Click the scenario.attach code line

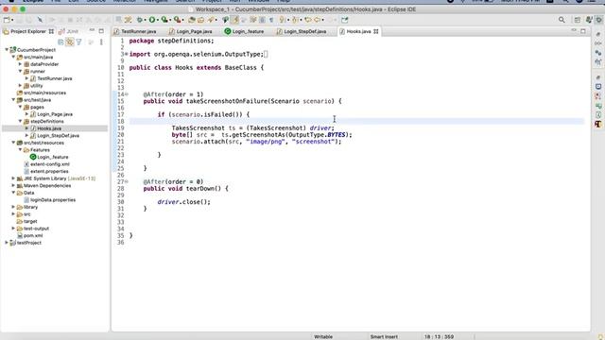(256, 142)
